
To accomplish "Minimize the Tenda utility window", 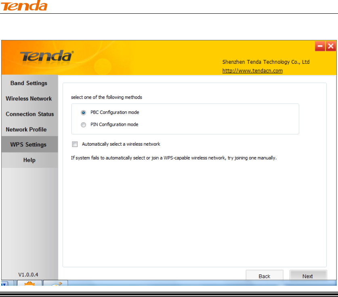I will [320, 46].
